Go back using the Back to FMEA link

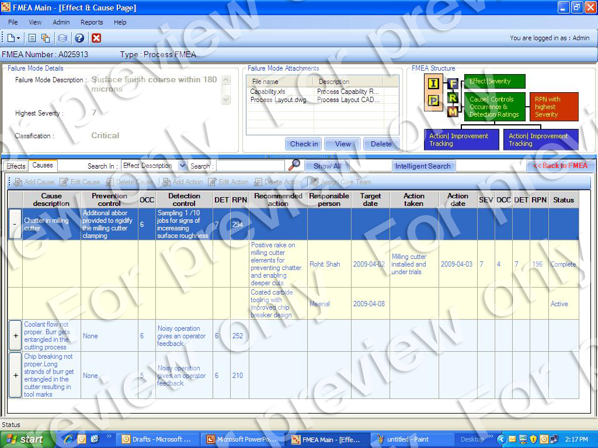click(560, 166)
